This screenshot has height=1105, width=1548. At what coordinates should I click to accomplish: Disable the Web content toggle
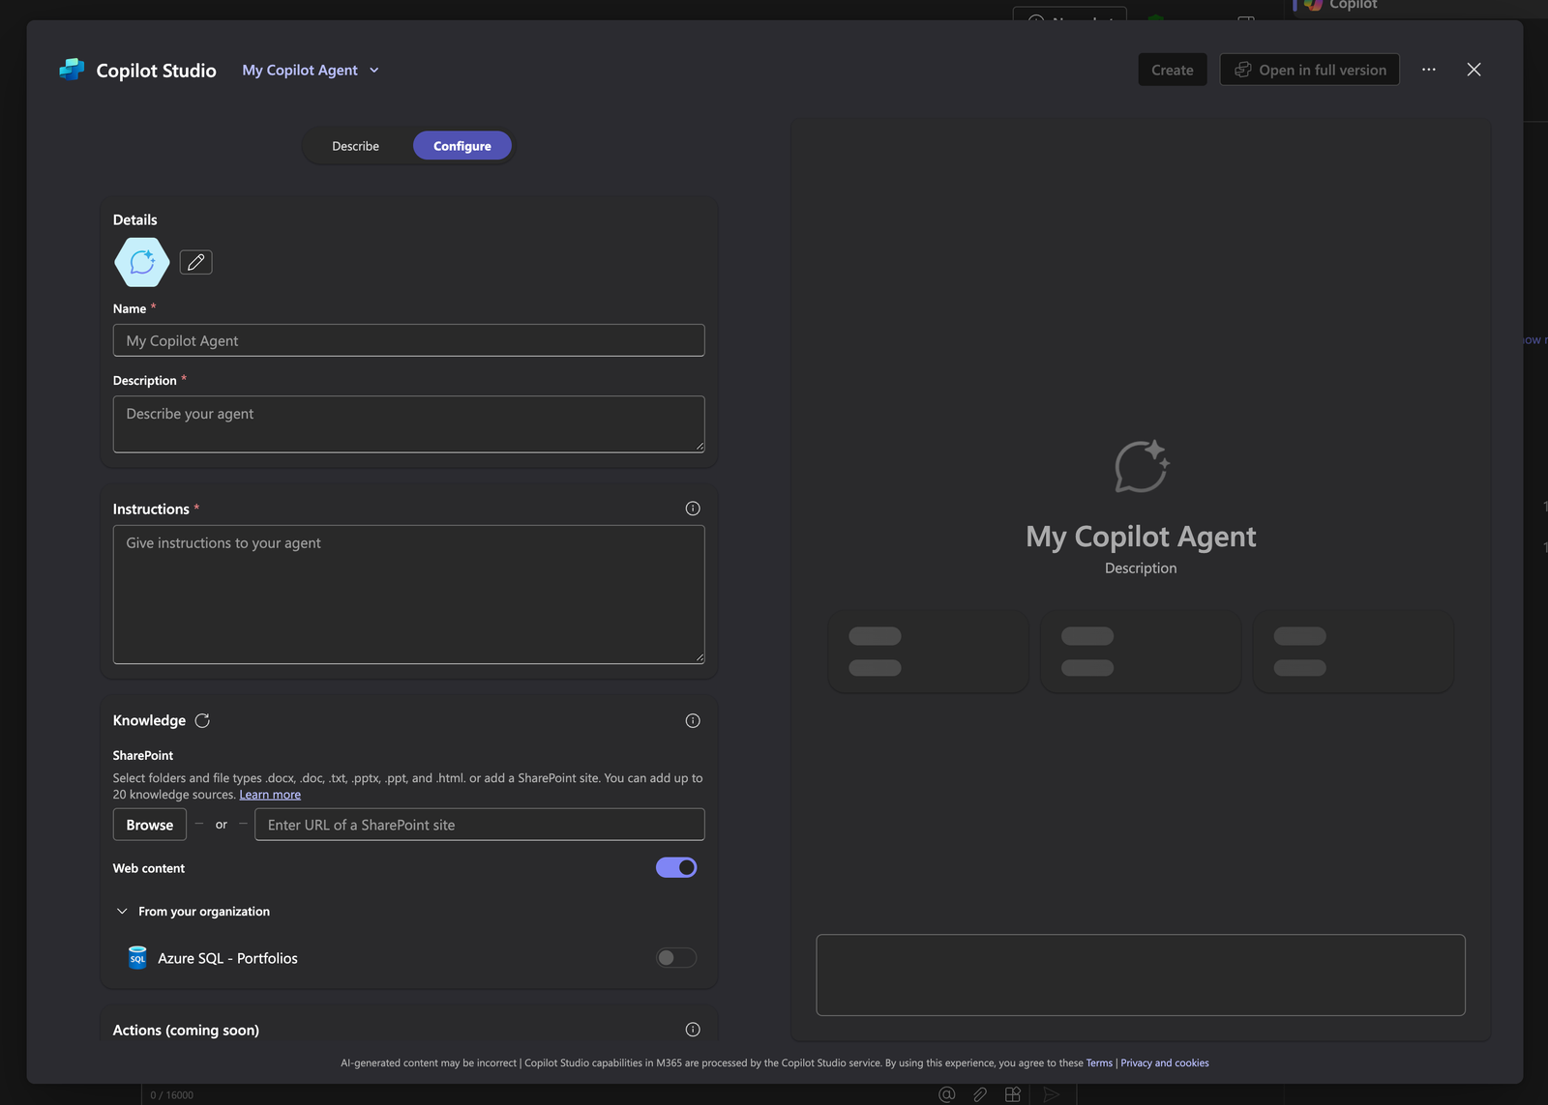point(675,866)
